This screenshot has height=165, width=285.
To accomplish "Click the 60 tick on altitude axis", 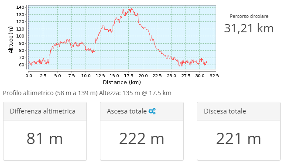I will pyautogui.click(x=21, y=65).
